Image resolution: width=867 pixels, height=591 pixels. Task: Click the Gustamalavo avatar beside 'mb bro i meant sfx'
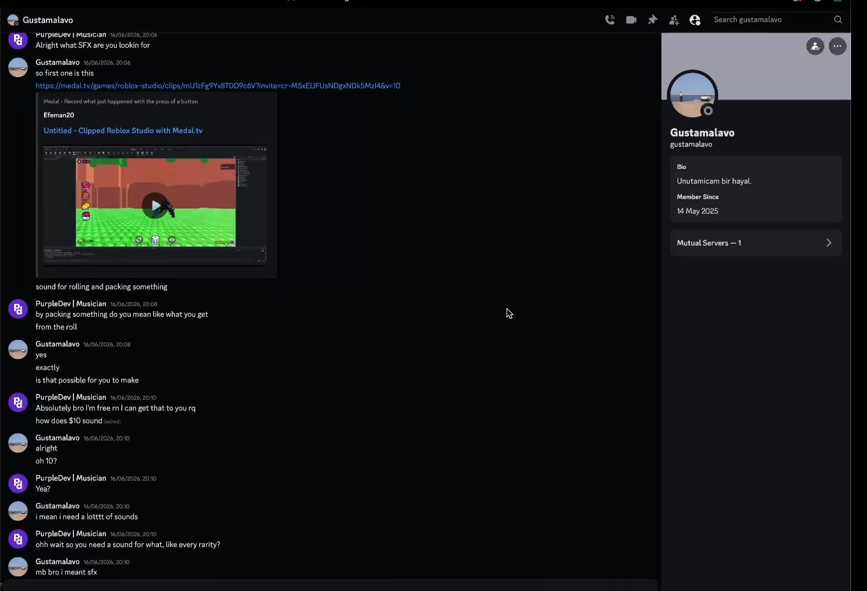tap(18, 566)
